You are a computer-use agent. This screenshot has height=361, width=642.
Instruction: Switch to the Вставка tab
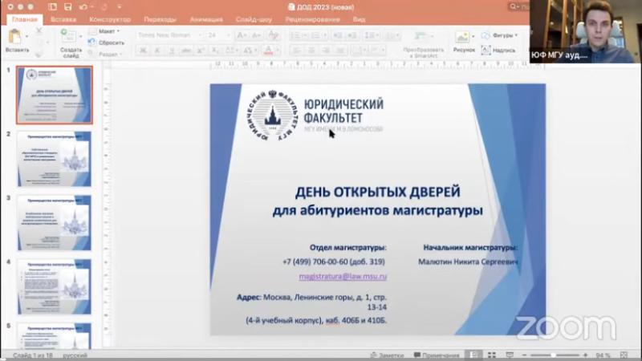coord(63,19)
